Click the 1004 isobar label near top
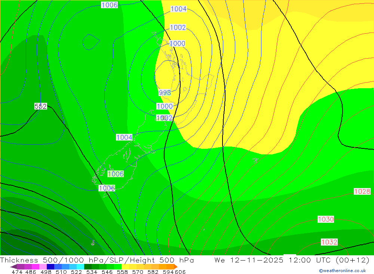 (x=178, y=9)
